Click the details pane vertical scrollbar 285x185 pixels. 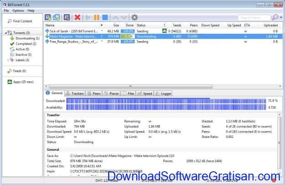pyautogui.click(x=279, y=143)
